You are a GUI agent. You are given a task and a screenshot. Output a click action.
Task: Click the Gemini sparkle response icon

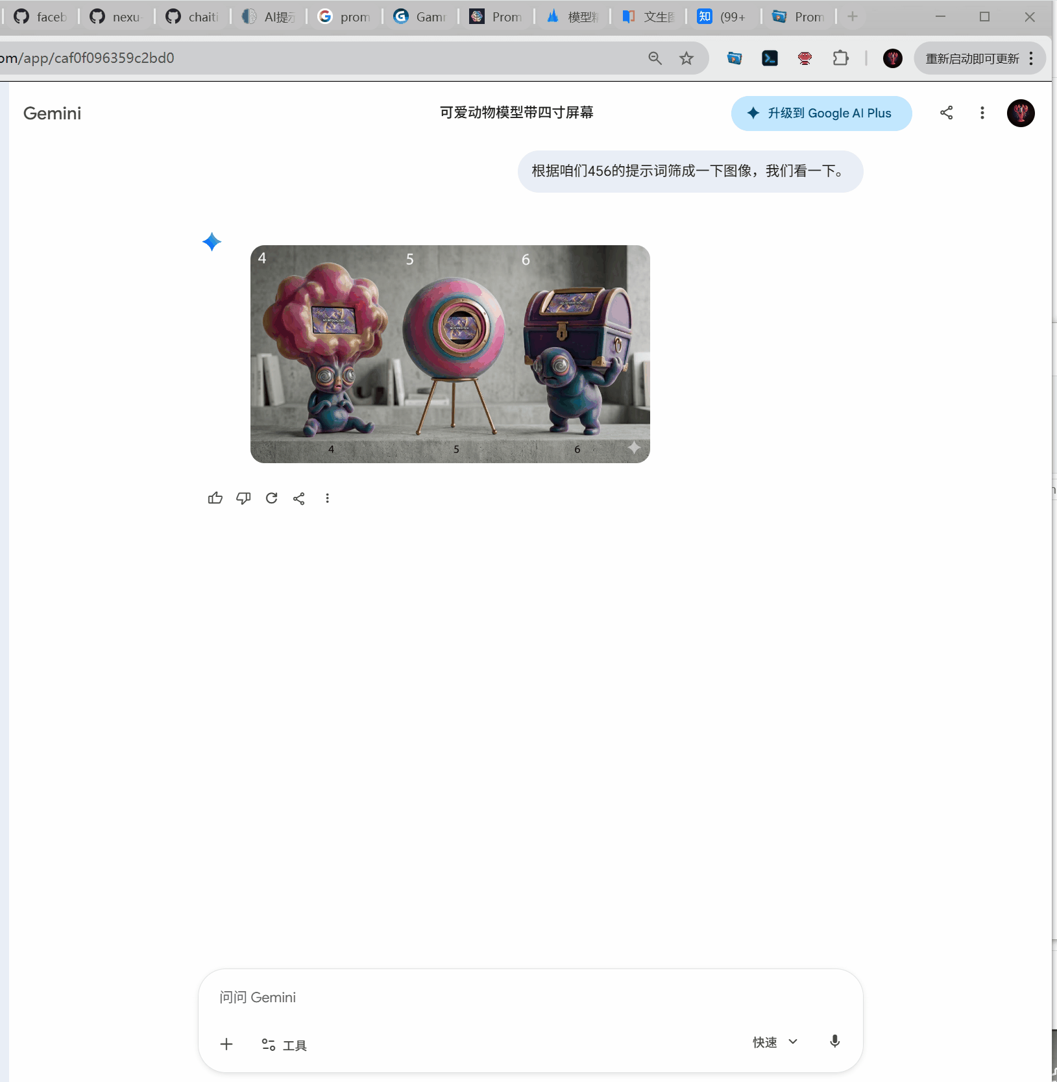tap(212, 242)
